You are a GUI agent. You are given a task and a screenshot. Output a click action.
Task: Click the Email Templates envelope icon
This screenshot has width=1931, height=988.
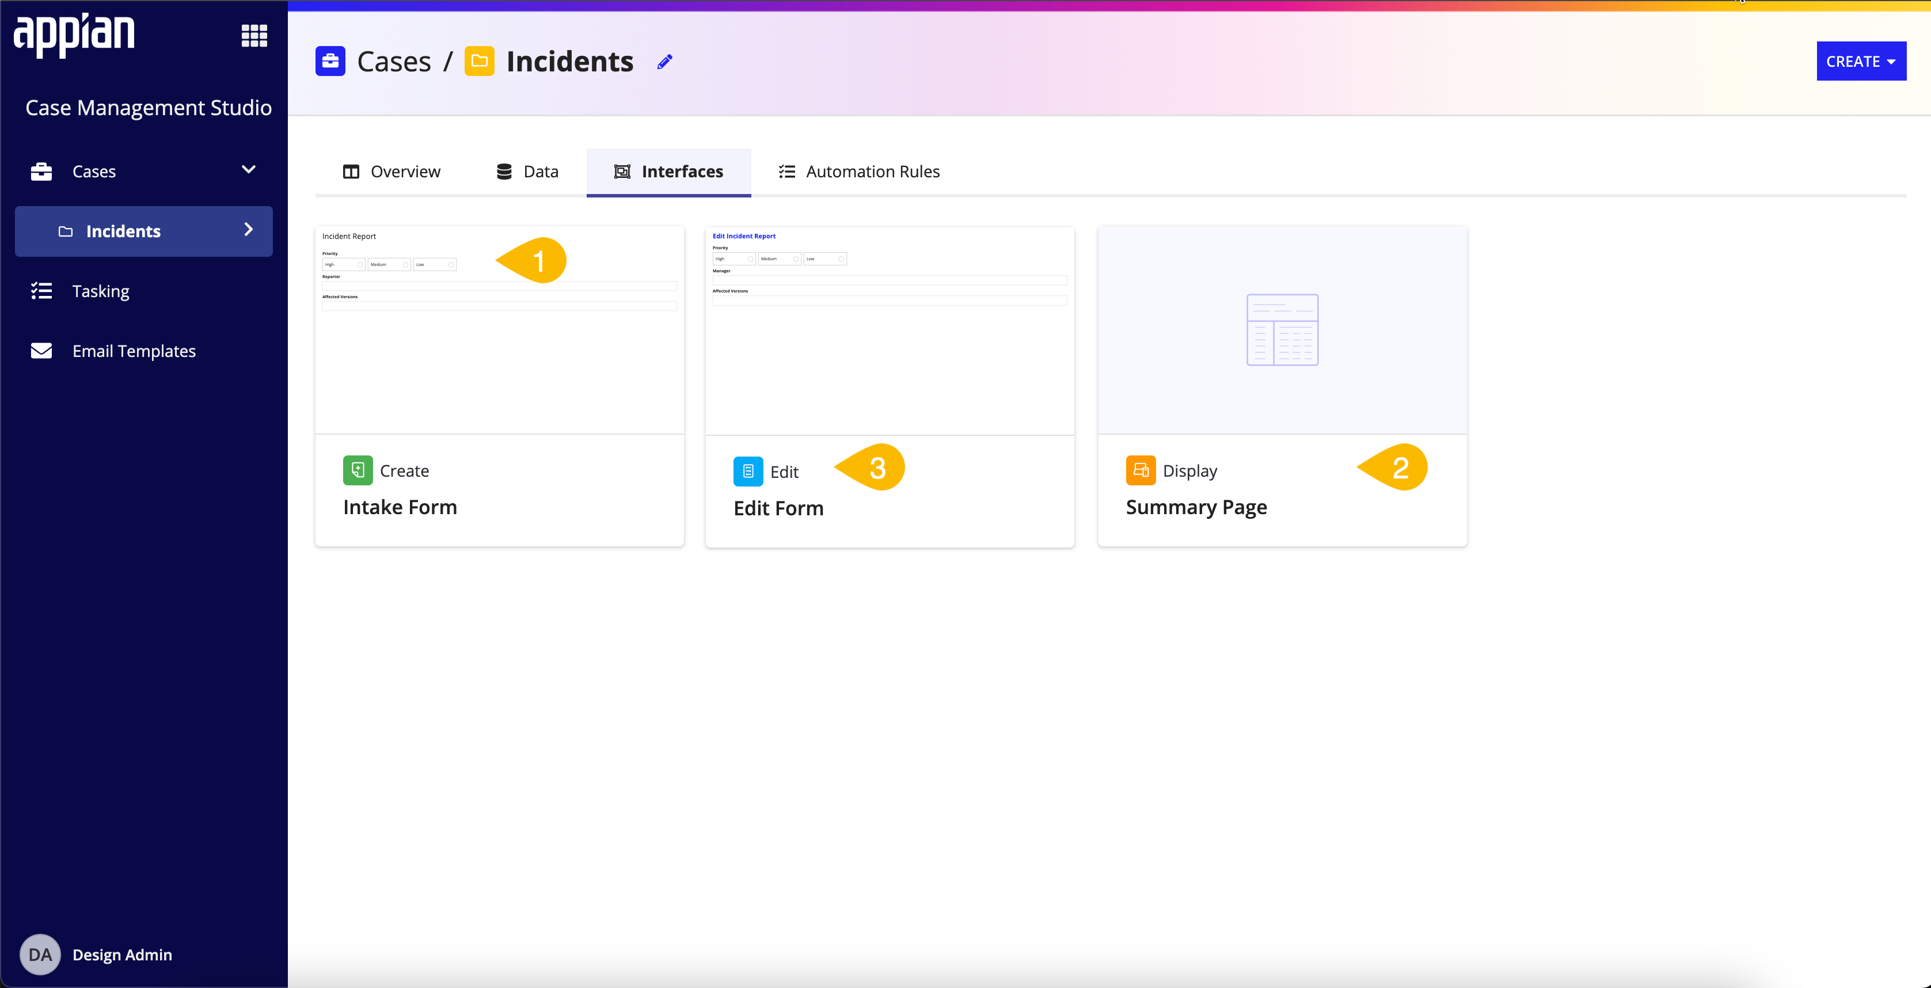(x=41, y=351)
